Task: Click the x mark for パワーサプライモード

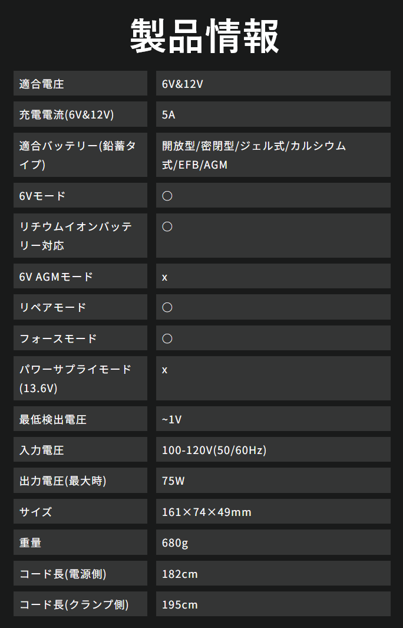Action: pyautogui.click(x=165, y=370)
